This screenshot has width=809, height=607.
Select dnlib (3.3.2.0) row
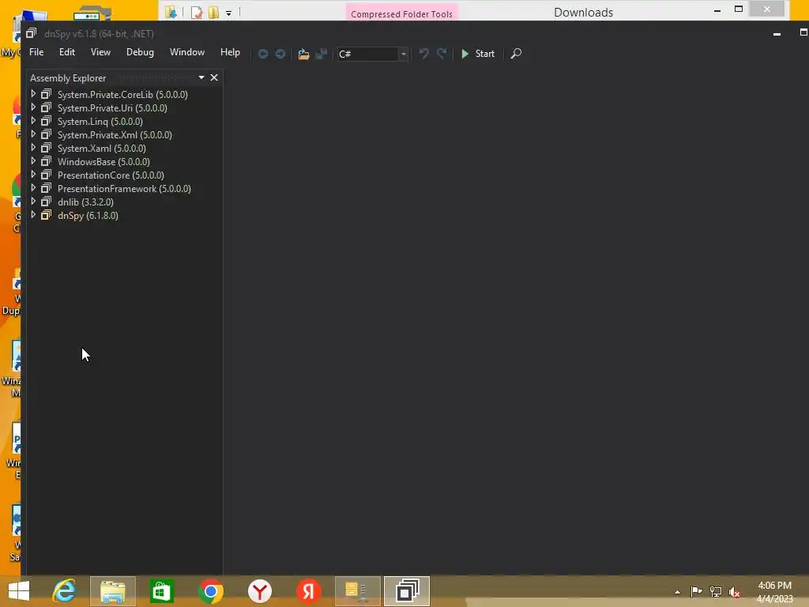85,202
